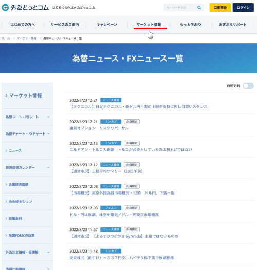Screen dimensions: 257x270
Task: Open IMMポジション in sidebar
Action: [21, 201]
